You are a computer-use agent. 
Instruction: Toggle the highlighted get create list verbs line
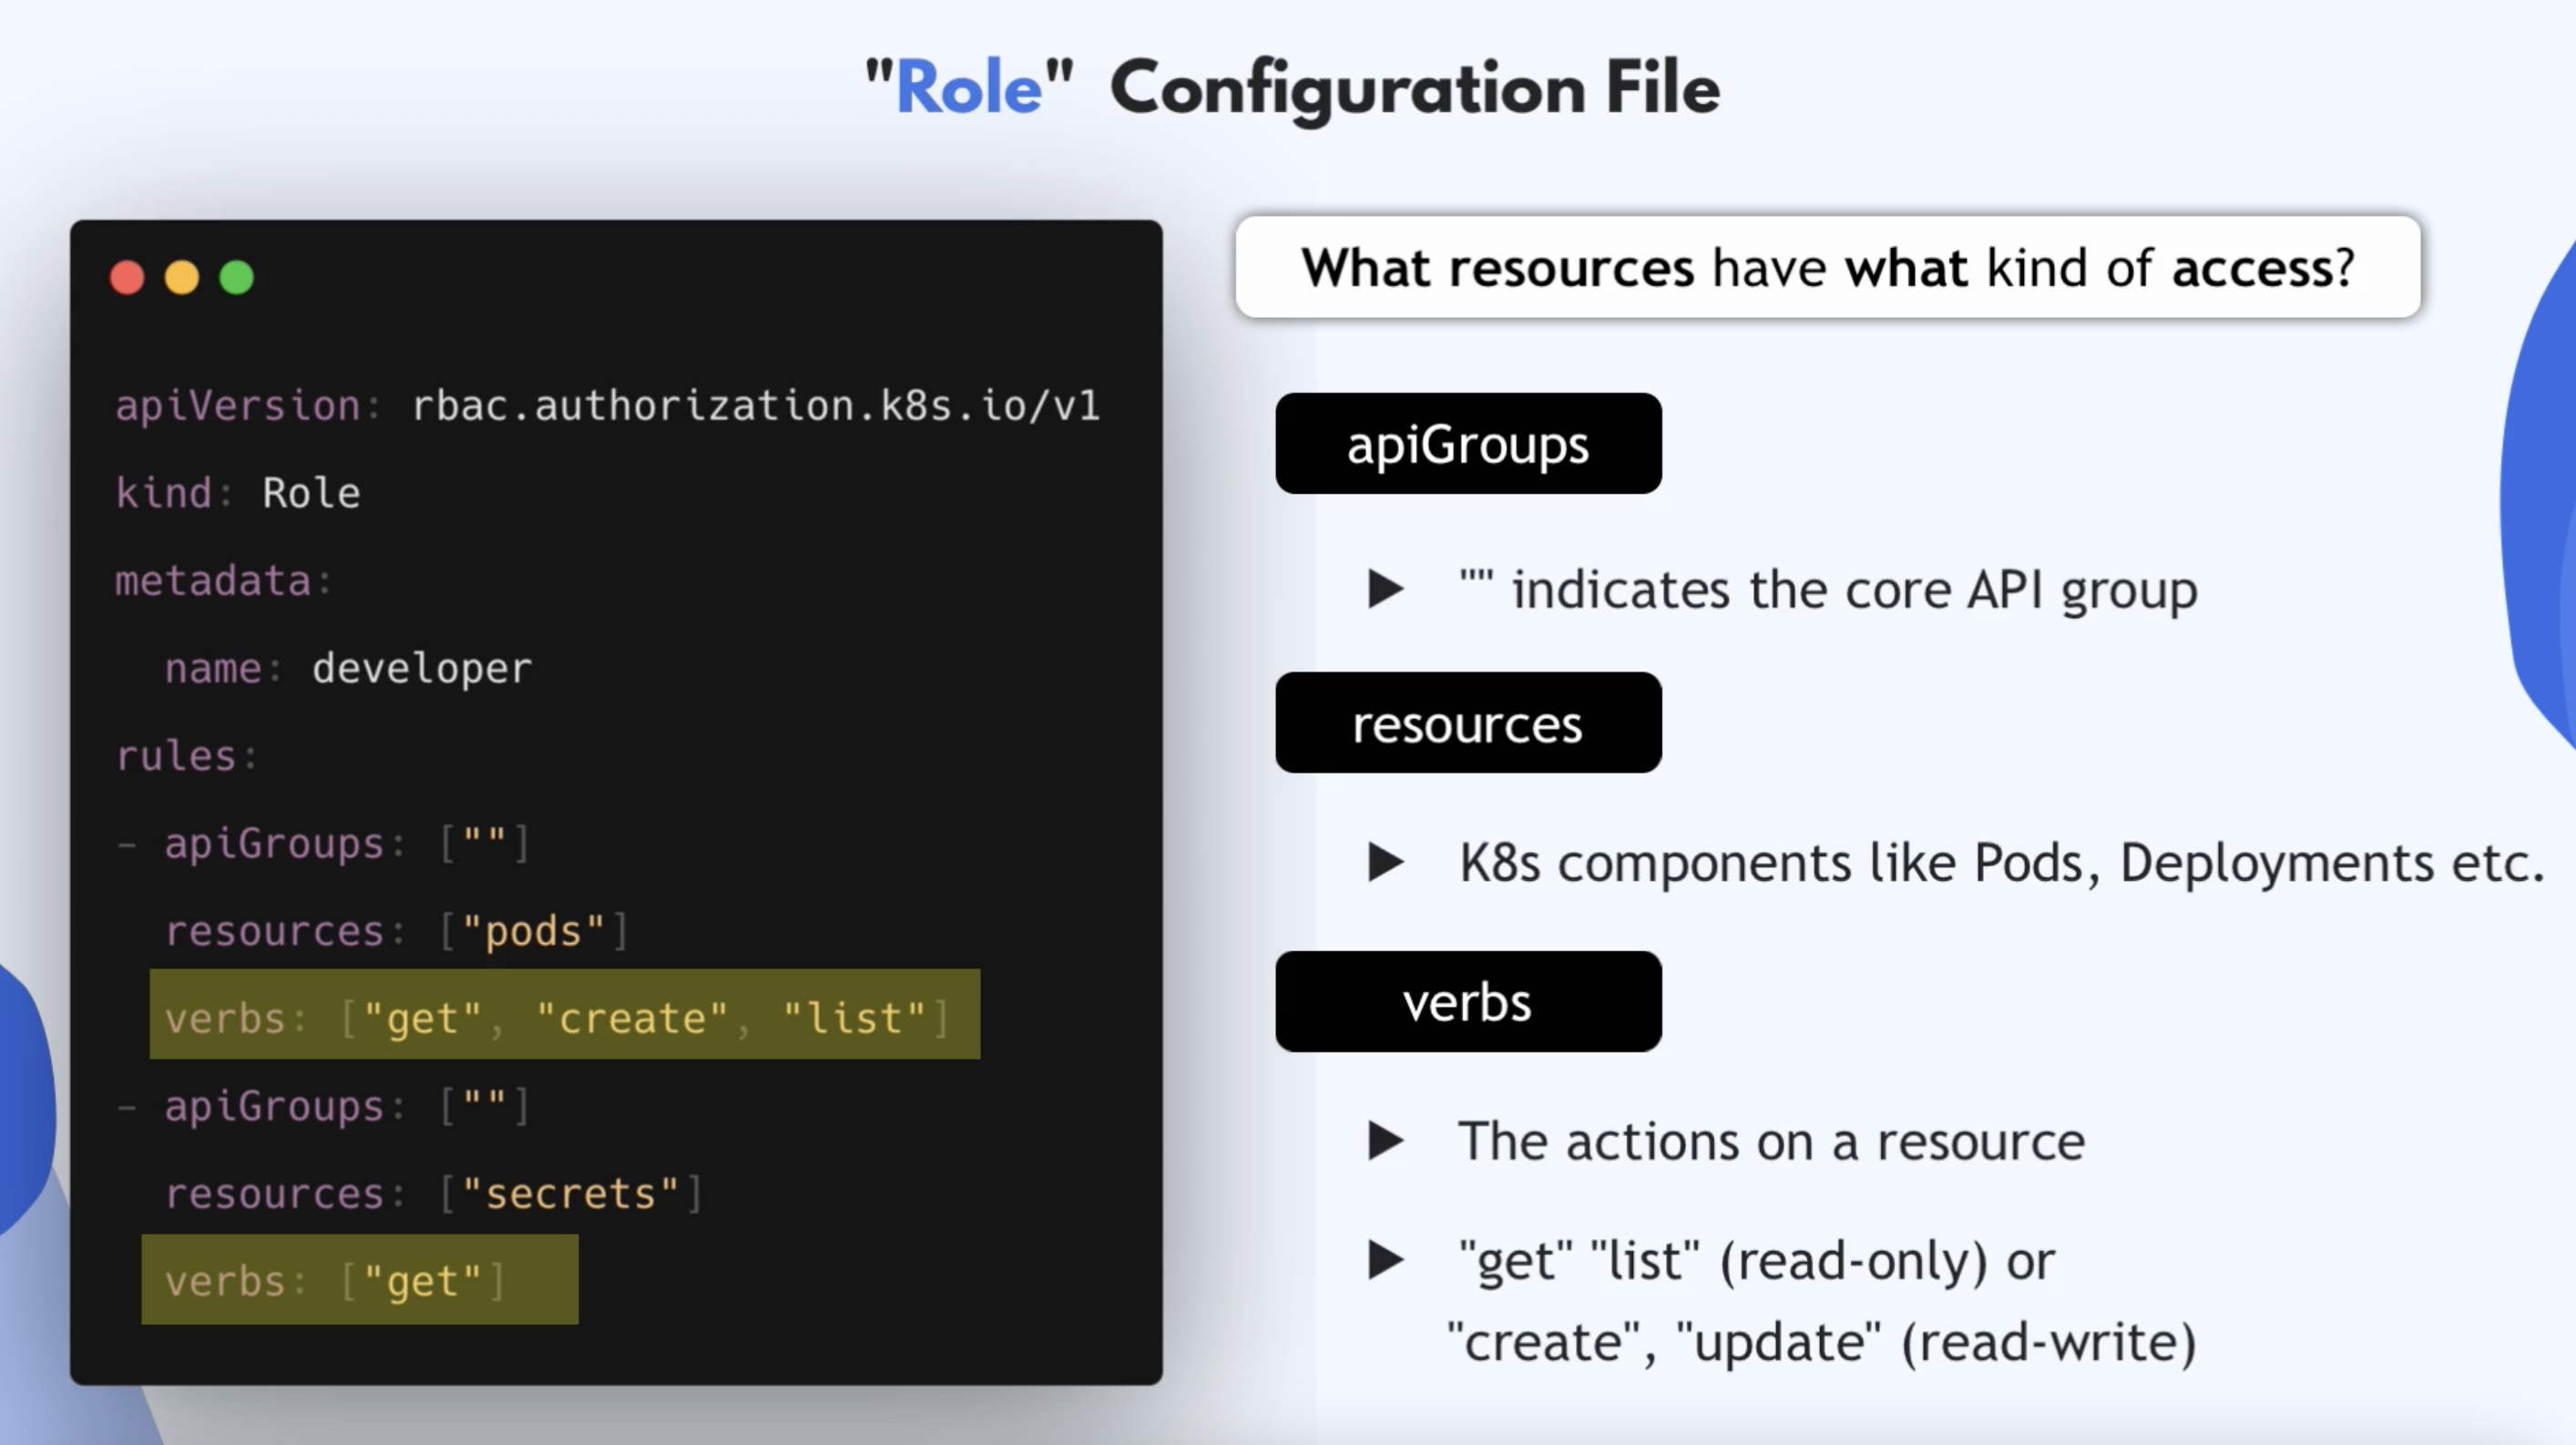point(564,1016)
